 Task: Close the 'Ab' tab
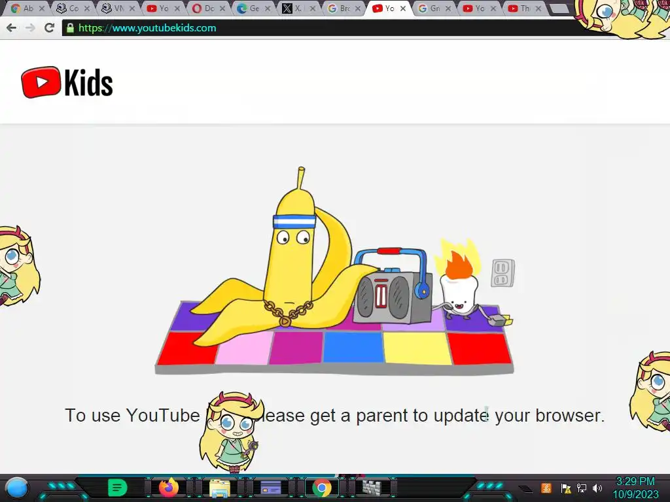click(x=42, y=8)
